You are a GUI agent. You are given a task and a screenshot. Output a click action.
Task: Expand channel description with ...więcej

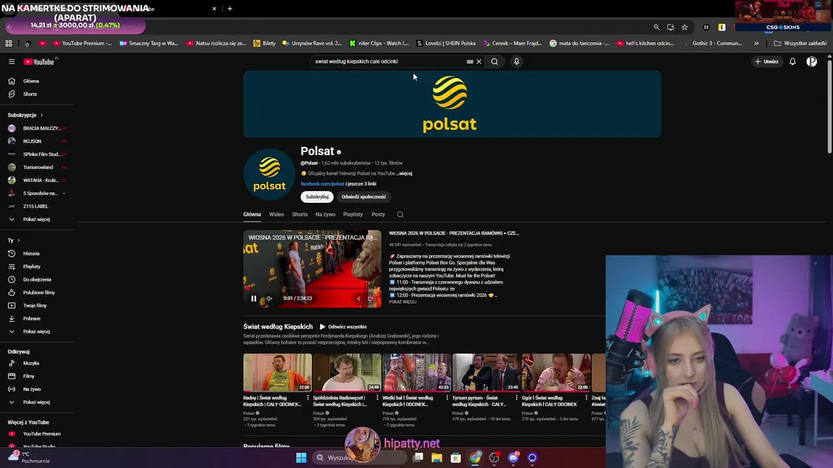(404, 174)
